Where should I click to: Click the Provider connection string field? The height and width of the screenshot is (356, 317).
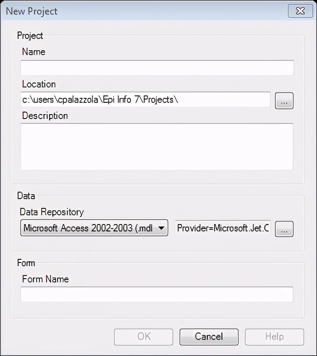pos(223,228)
